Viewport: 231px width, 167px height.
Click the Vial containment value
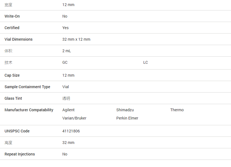[66, 87]
